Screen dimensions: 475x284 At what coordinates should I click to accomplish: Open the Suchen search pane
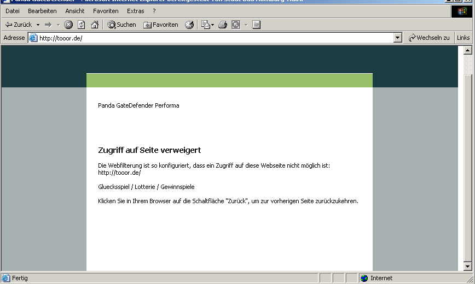click(x=121, y=25)
